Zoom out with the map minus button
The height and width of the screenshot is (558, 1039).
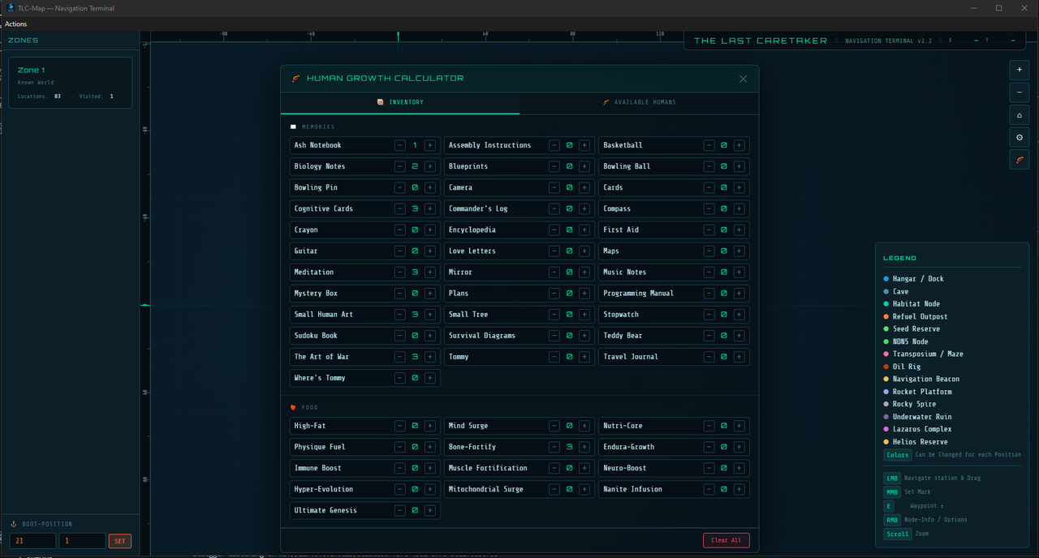point(1020,92)
